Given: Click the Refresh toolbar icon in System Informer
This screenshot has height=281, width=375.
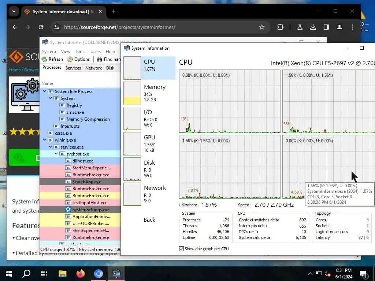Looking at the screenshot, I should tap(44, 59).
